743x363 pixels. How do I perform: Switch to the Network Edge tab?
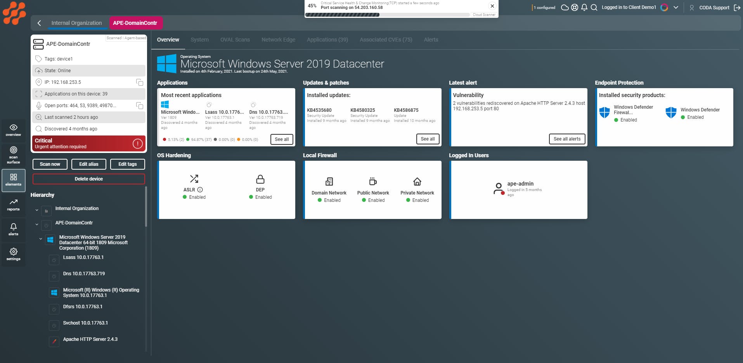pos(278,40)
